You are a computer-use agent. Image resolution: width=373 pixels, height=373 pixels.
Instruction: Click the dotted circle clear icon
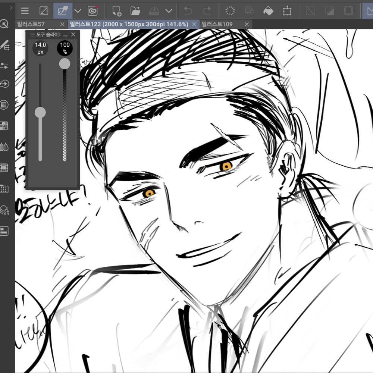coord(230,11)
